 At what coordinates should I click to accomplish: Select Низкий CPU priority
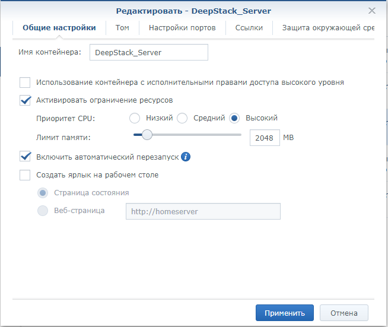point(135,118)
